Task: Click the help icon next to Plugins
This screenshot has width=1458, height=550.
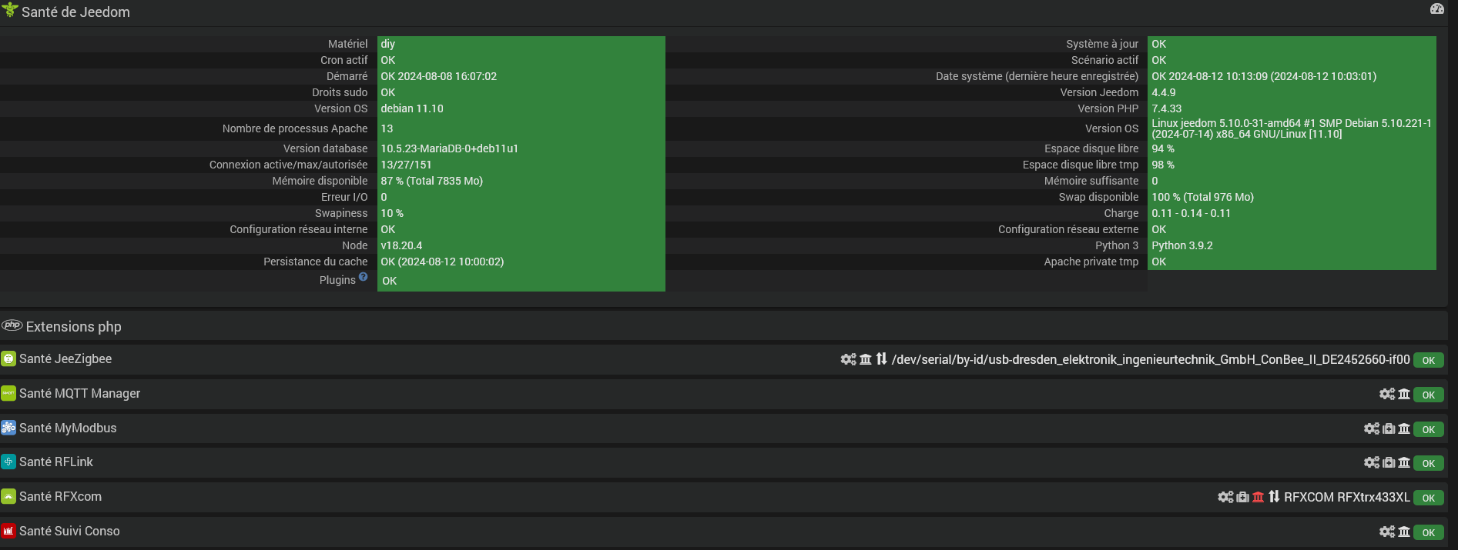Action: (x=364, y=277)
